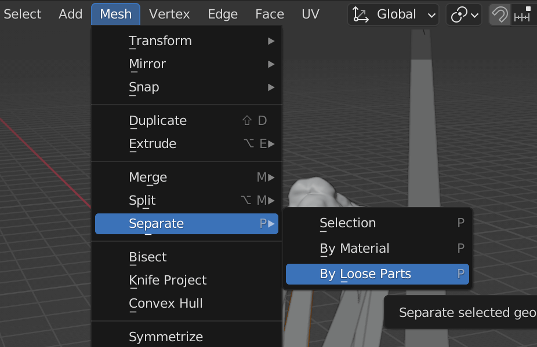Click the transform orientation axes icon
The width and height of the screenshot is (537, 347).
pos(360,14)
